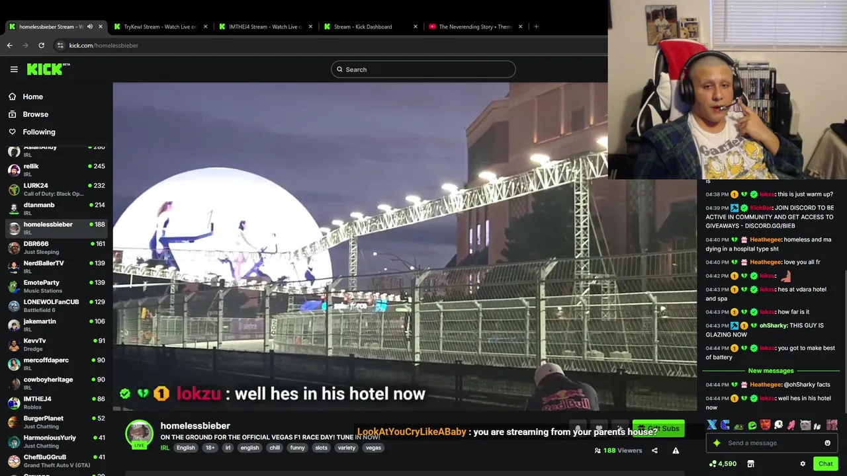Share the stream via share icon
The height and width of the screenshot is (476, 847).
coord(654,451)
